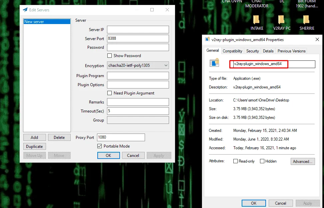Click the Add server button
This screenshot has width=324, height=208.
35,138
